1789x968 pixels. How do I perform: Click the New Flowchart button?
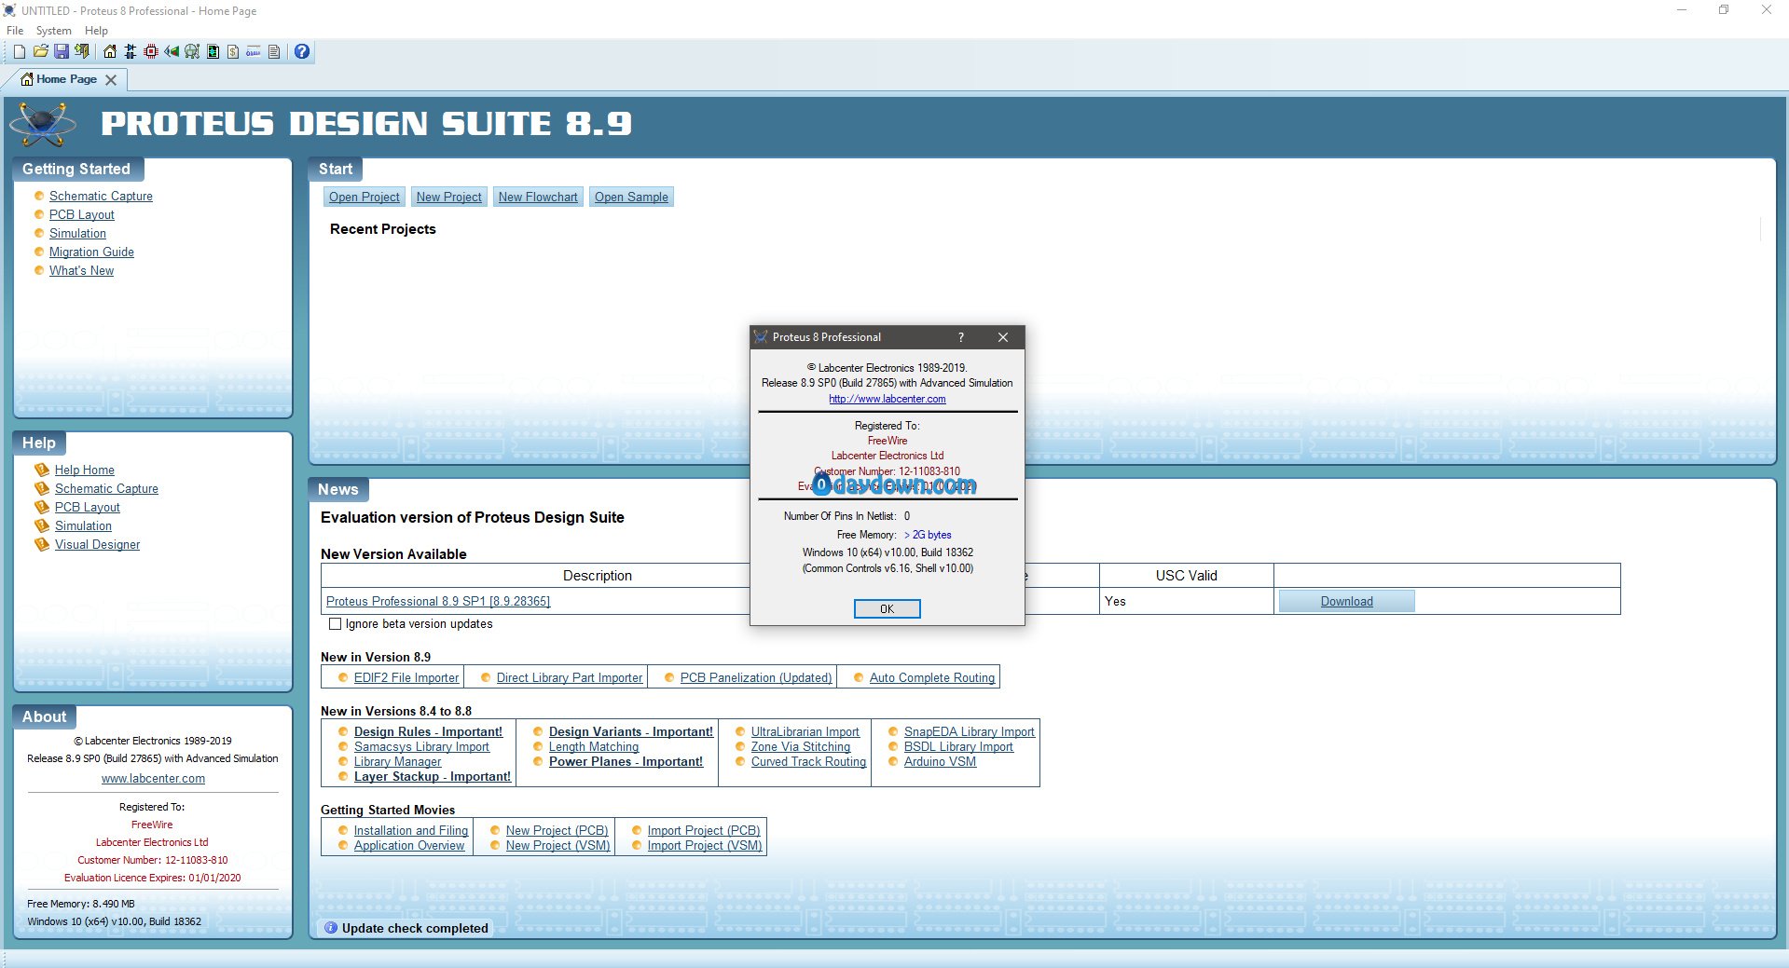538,197
